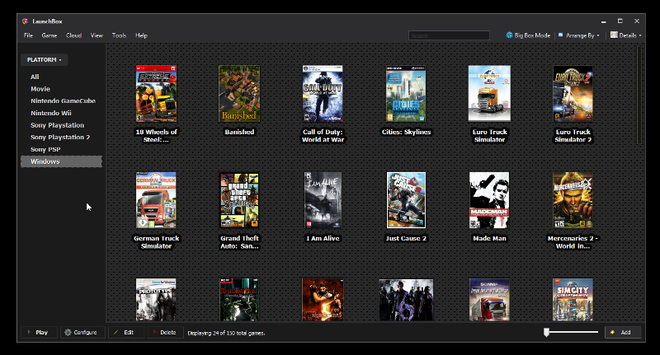Click the LaunchBox app logo icon
The width and height of the screenshot is (660, 355).
click(25, 21)
